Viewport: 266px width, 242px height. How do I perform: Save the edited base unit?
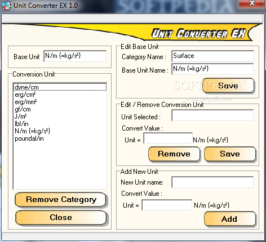tap(228, 86)
